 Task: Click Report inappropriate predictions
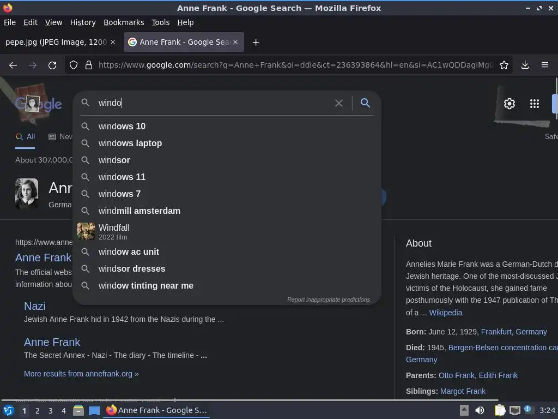[x=329, y=300]
